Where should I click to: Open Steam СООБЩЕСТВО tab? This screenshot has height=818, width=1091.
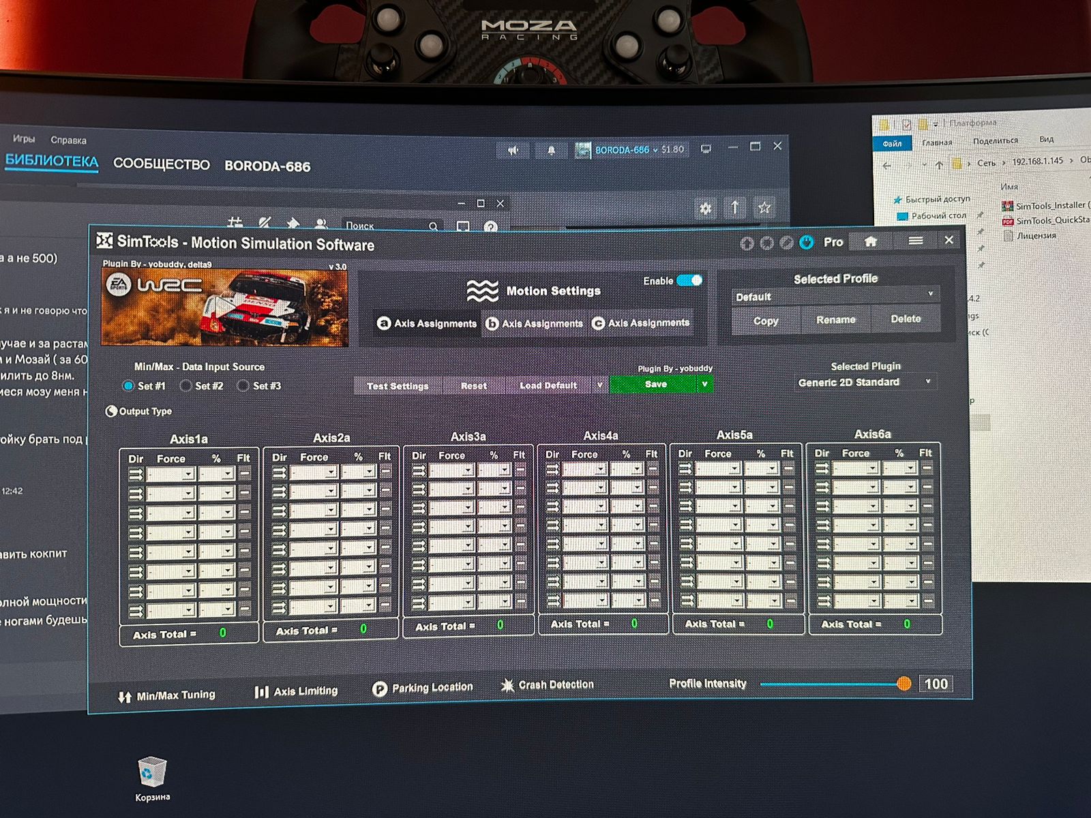(162, 164)
